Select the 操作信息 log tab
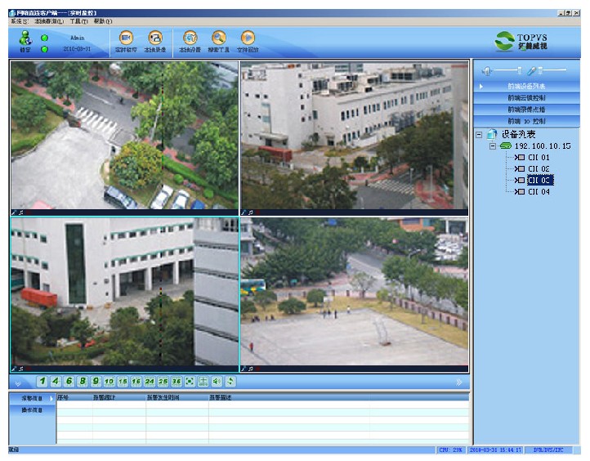 click(31, 410)
